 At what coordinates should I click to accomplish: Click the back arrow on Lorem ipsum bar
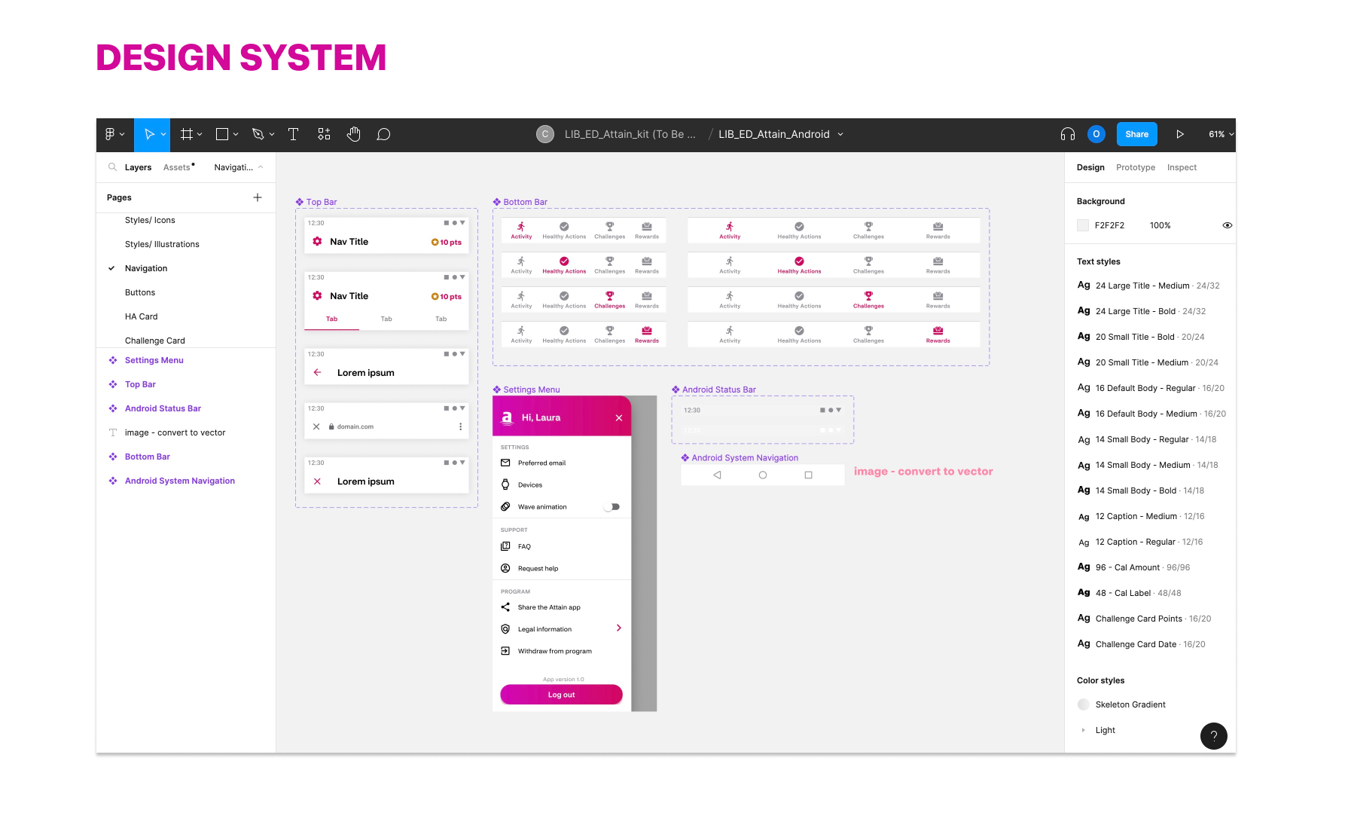tap(318, 372)
